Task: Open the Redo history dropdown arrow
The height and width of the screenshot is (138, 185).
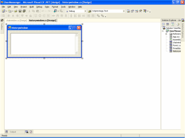Action: coord(52,11)
